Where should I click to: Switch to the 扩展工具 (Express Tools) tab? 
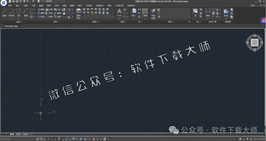[x=119, y=6]
